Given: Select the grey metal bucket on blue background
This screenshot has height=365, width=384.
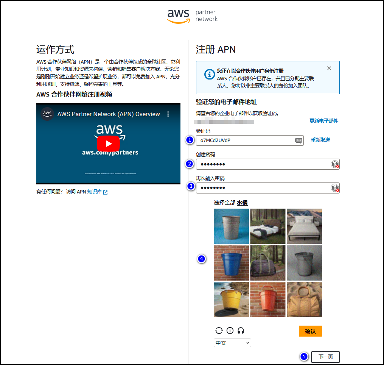Looking at the screenshot, I should [x=231, y=226].
